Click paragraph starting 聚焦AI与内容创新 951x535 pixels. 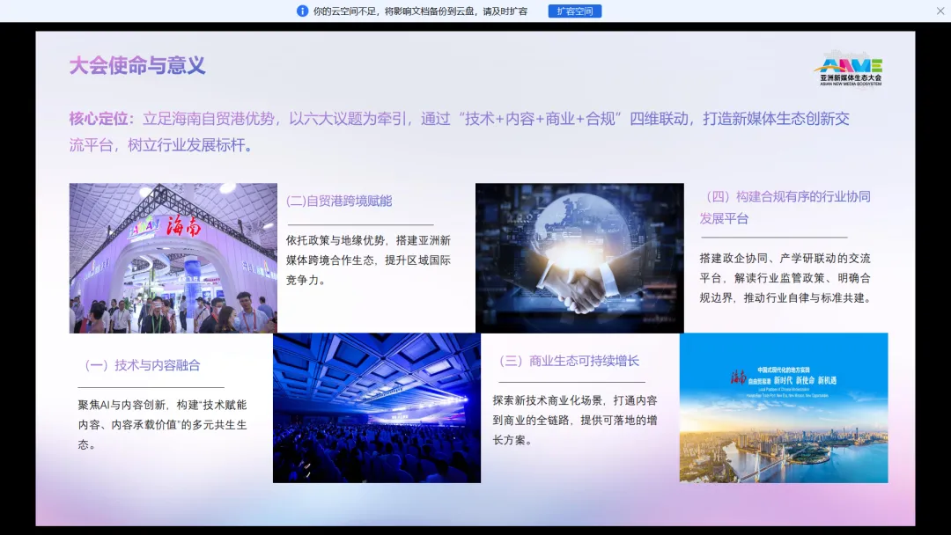[x=163, y=425]
